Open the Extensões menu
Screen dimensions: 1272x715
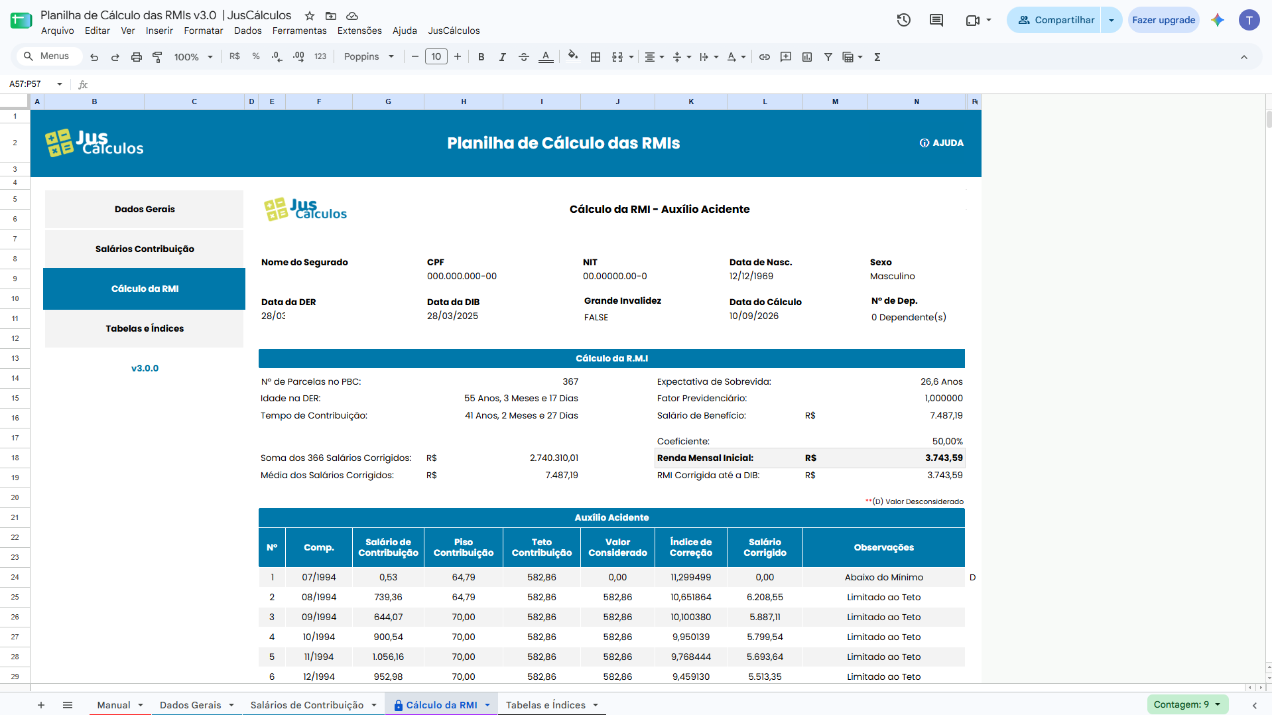coord(359,31)
